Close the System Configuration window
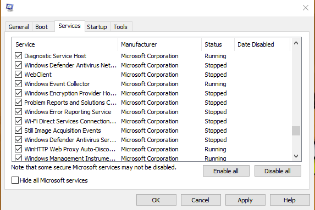This screenshot has width=315, height=210. coord(306,8)
